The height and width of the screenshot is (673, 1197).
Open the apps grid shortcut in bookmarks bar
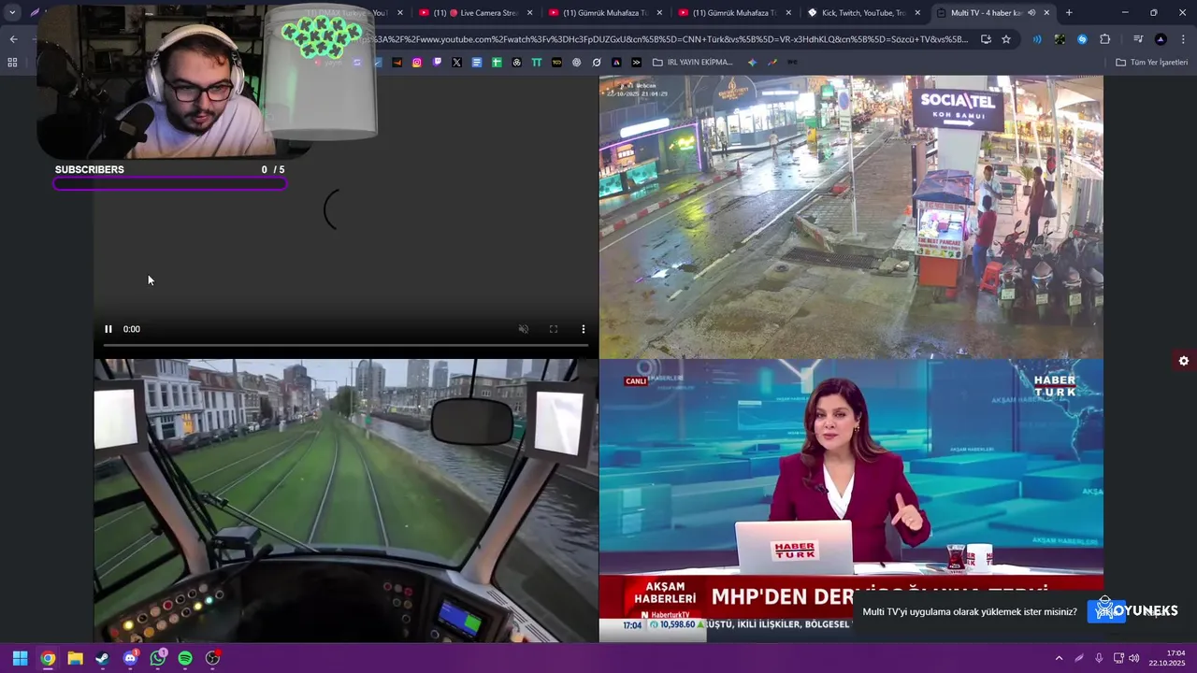pos(12,63)
